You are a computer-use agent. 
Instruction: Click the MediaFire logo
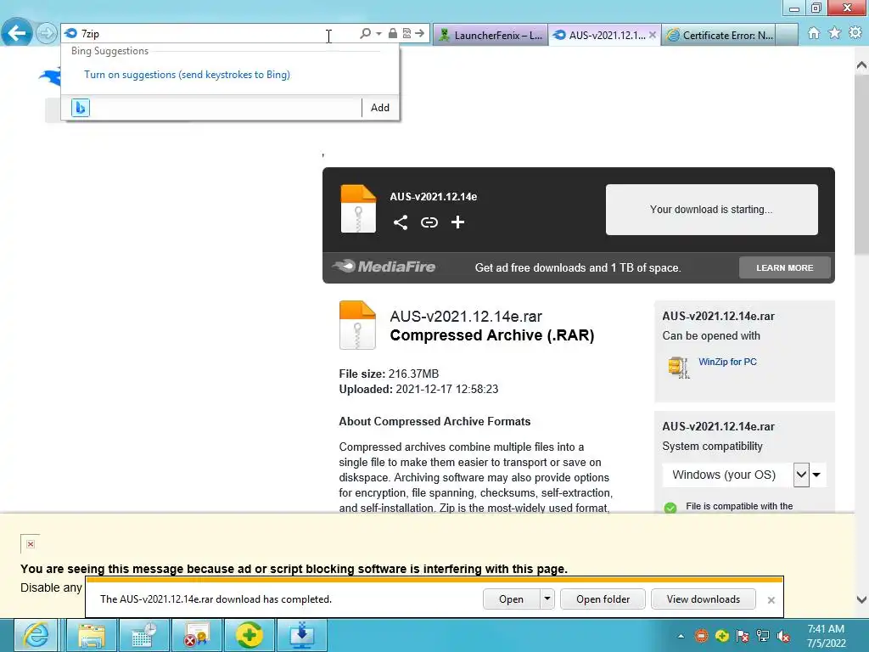384,267
